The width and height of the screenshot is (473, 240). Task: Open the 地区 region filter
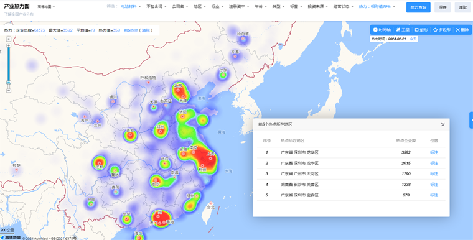coord(199,6)
